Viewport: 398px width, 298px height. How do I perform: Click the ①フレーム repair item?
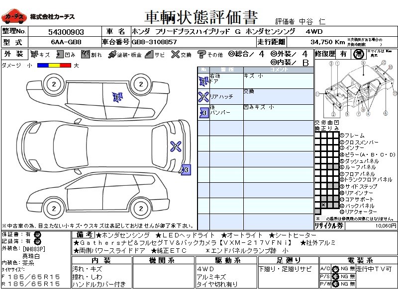352,136
